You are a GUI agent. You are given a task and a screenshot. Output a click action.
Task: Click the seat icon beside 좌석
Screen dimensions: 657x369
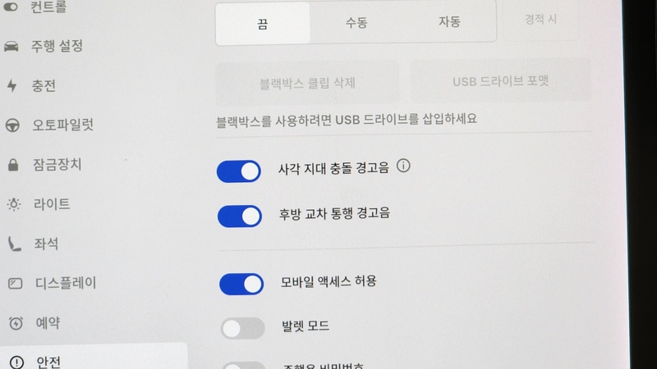(x=15, y=244)
